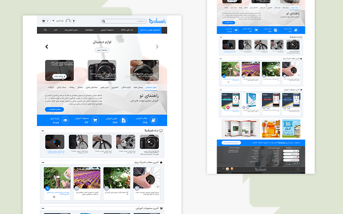The height and width of the screenshot is (214, 343).
Task: Click the question mark help icon
Action: pyautogui.click(x=74, y=21)
